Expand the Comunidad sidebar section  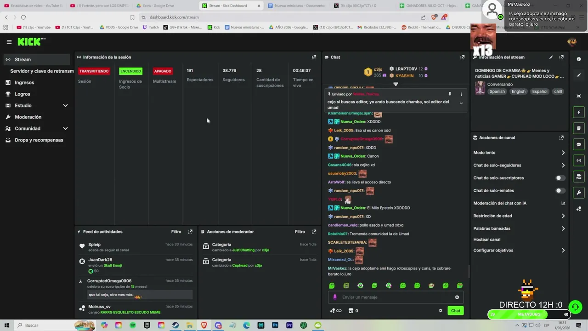(65, 129)
